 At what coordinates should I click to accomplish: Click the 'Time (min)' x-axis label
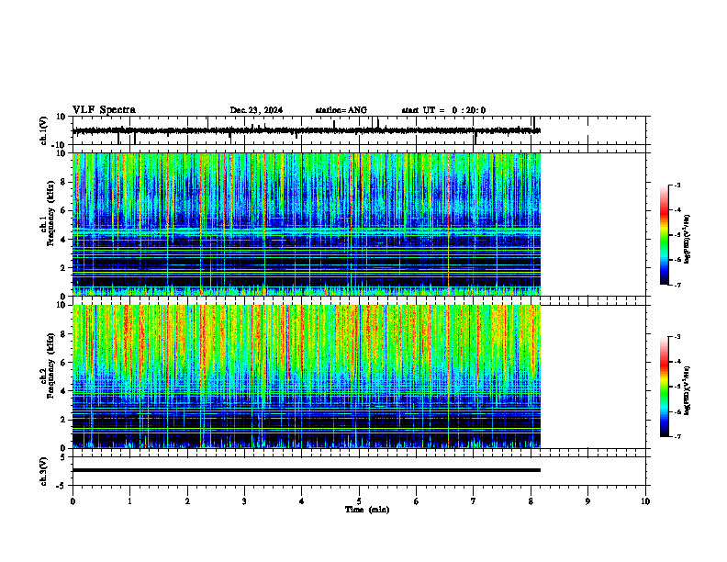[x=367, y=510]
